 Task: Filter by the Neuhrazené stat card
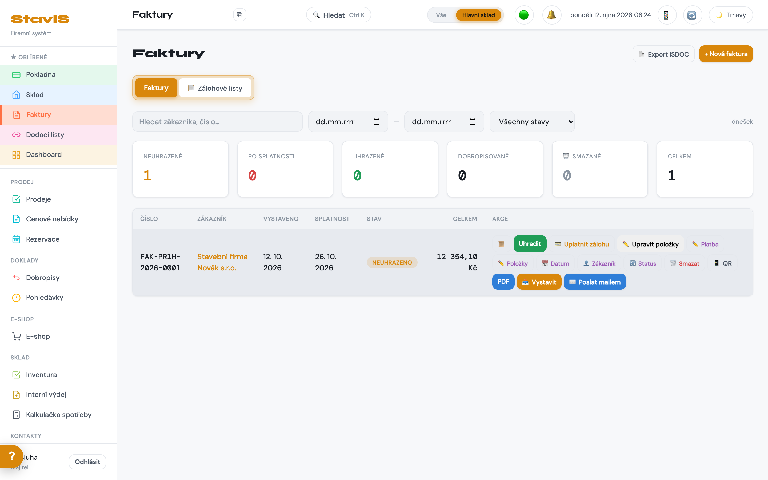(x=180, y=169)
